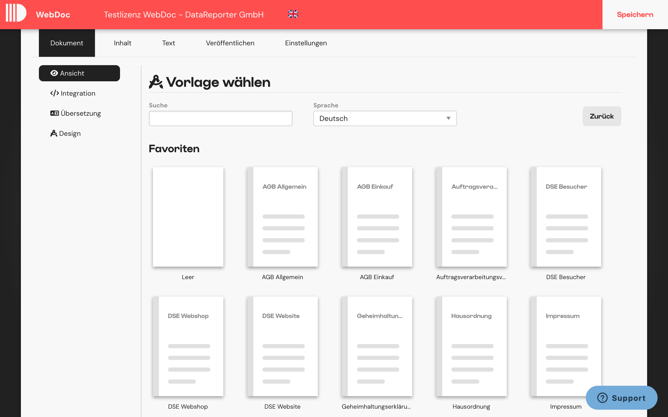Click the question mark icon on Support
Viewport: 668px width, 417px height.
point(602,398)
